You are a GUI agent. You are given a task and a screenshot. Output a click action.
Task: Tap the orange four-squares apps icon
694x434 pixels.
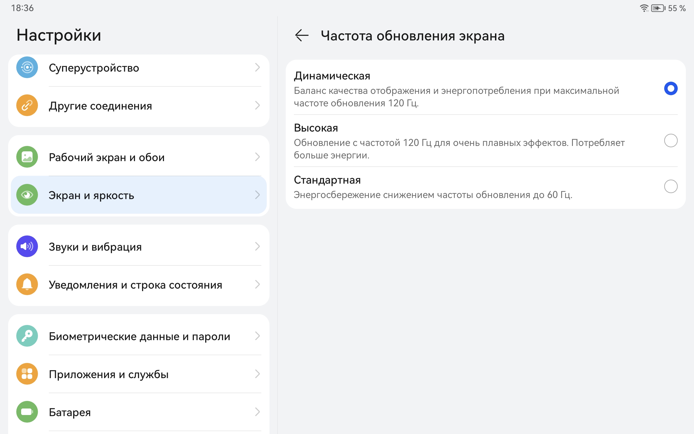click(x=27, y=374)
